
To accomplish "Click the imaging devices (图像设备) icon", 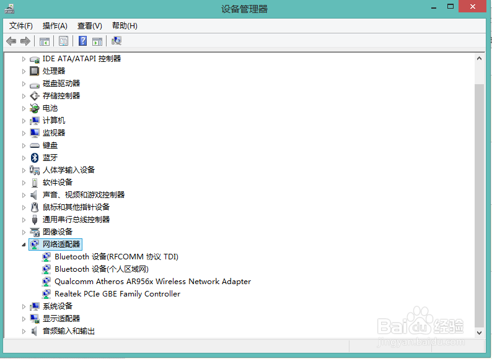I will point(35,232).
